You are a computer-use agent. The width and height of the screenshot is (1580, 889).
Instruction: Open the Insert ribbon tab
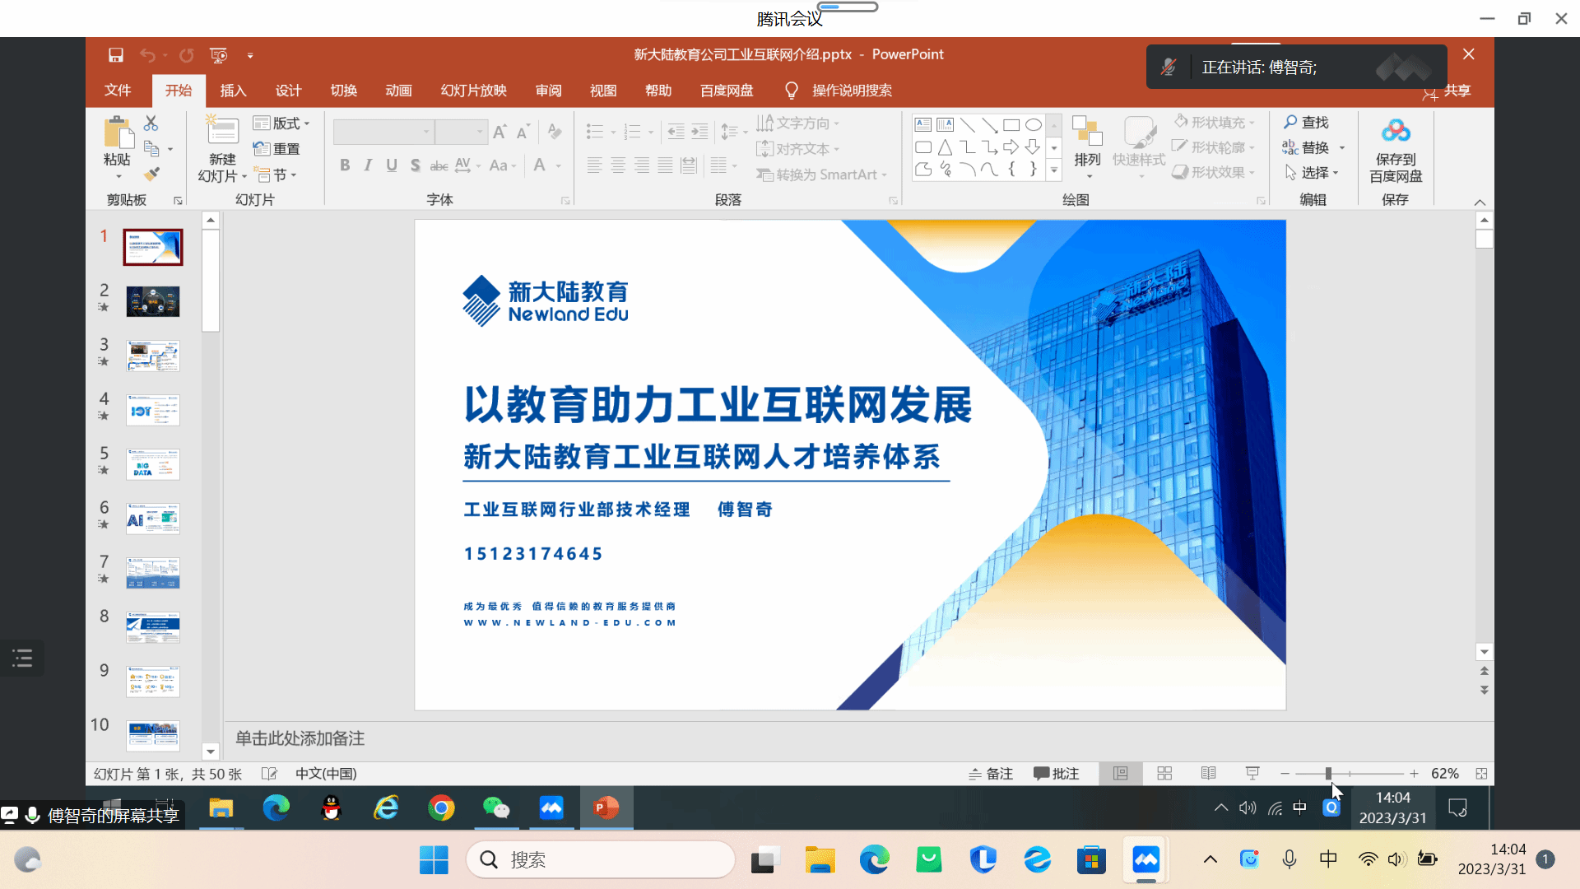pyautogui.click(x=233, y=91)
